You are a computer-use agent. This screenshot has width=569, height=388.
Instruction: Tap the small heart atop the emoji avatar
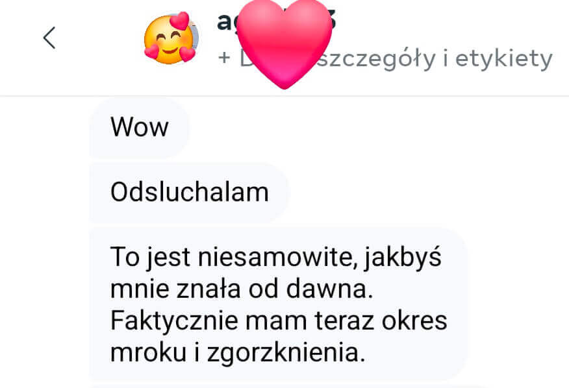tap(180, 21)
